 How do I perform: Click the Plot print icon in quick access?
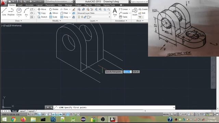point(30,1)
